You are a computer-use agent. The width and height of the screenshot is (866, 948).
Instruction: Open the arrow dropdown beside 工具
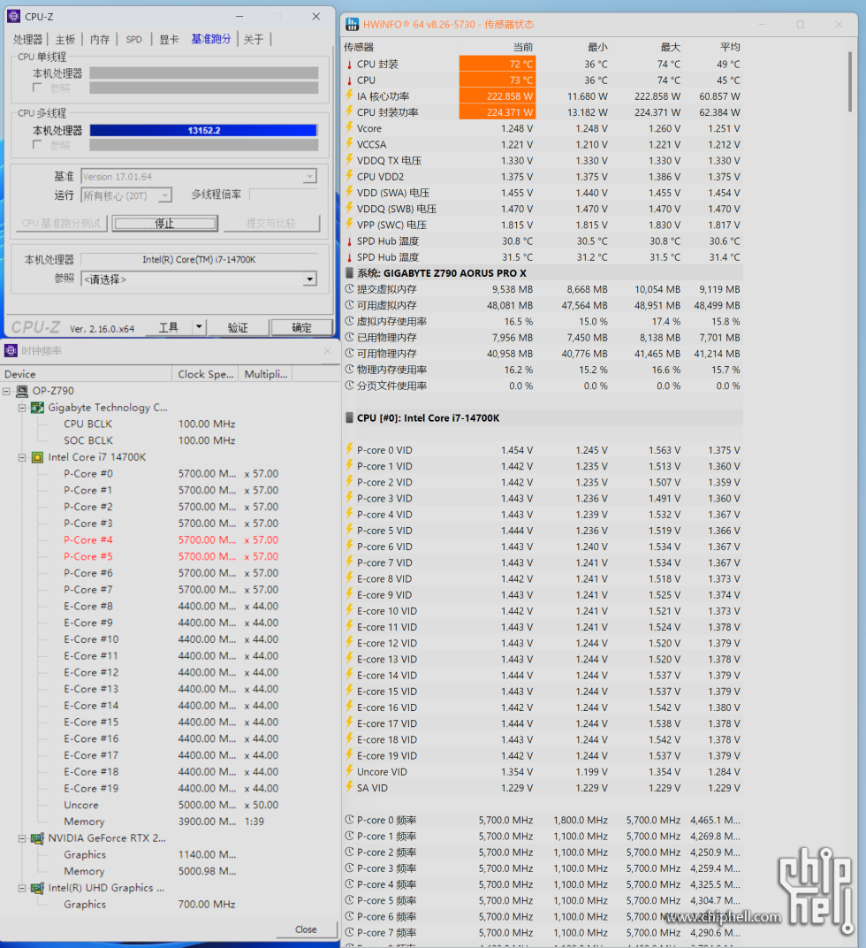(199, 328)
